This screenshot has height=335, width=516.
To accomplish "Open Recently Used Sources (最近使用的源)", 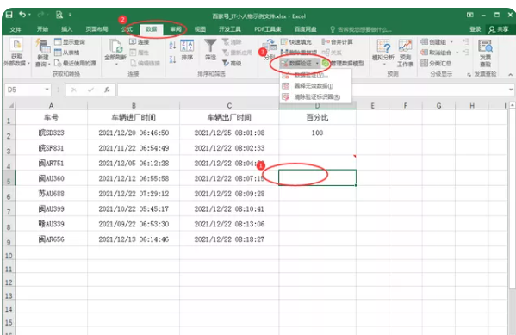I will (75, 63).
